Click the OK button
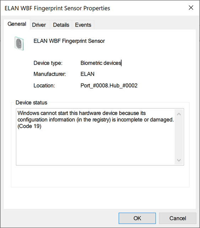This screenshot has width=200, height=228. click(137, 218)
